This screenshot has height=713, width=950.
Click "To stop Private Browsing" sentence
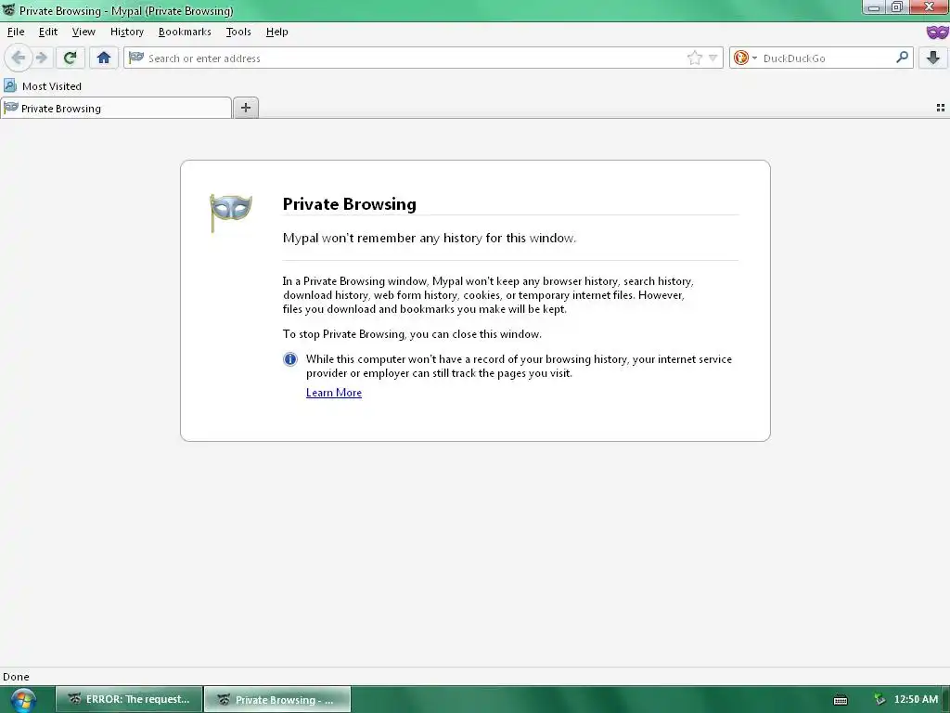[412, 334]
